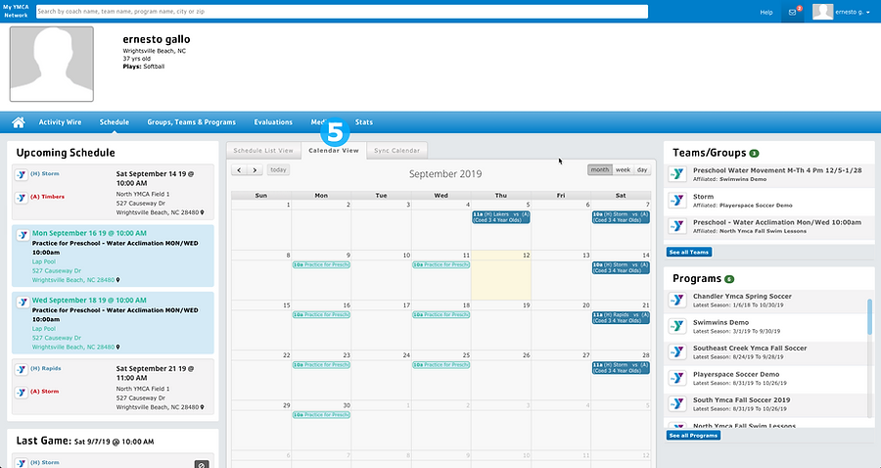Open Swimwins Demo program entry
Image resolution: width=881 pixels, height=468 pixels.
(720, 322)
